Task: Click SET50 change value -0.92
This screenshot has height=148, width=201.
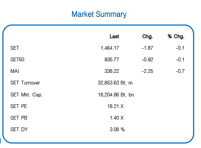Action: coord(147,60)
